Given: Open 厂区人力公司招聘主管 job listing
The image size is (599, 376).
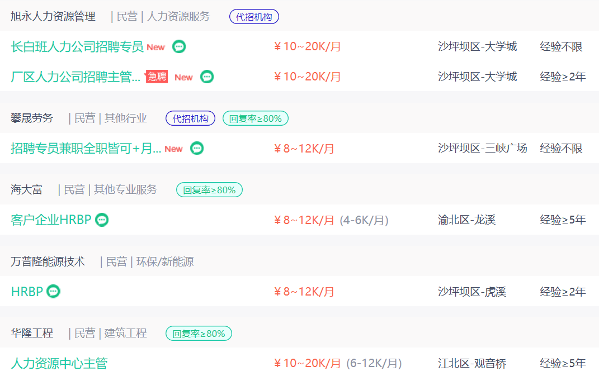Looking at the screenshot, I should click(76, 77).
